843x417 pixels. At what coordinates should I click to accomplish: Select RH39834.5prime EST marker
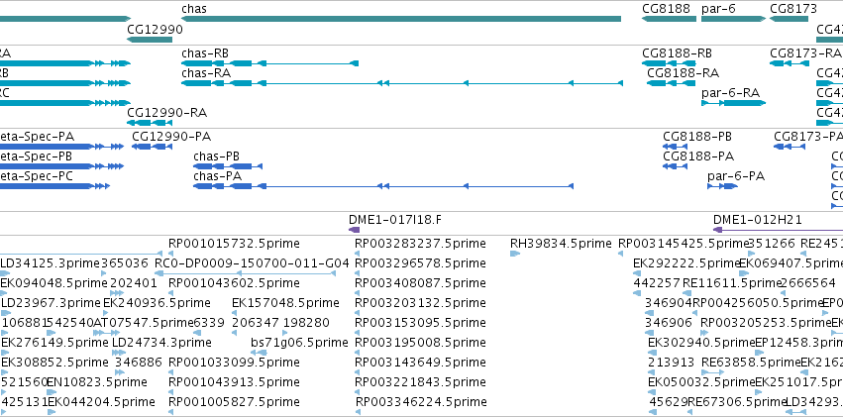pyautogui.click(x=515, y=254)
